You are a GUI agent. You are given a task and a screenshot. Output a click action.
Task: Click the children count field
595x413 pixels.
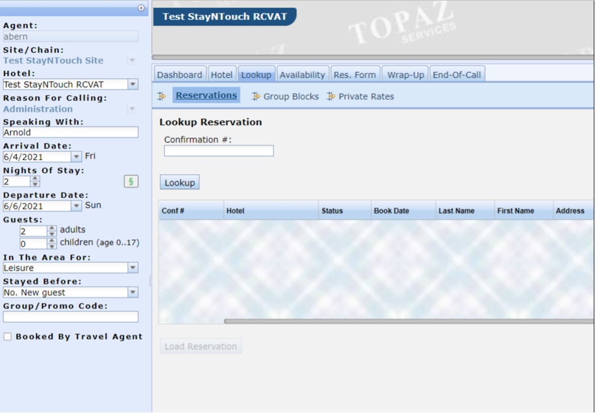34,243
